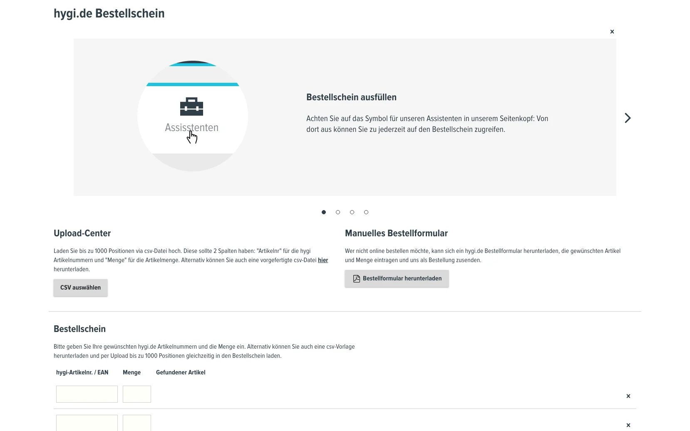Focus the first Menge input field
The image size is (690, 431).
point(137,394)
